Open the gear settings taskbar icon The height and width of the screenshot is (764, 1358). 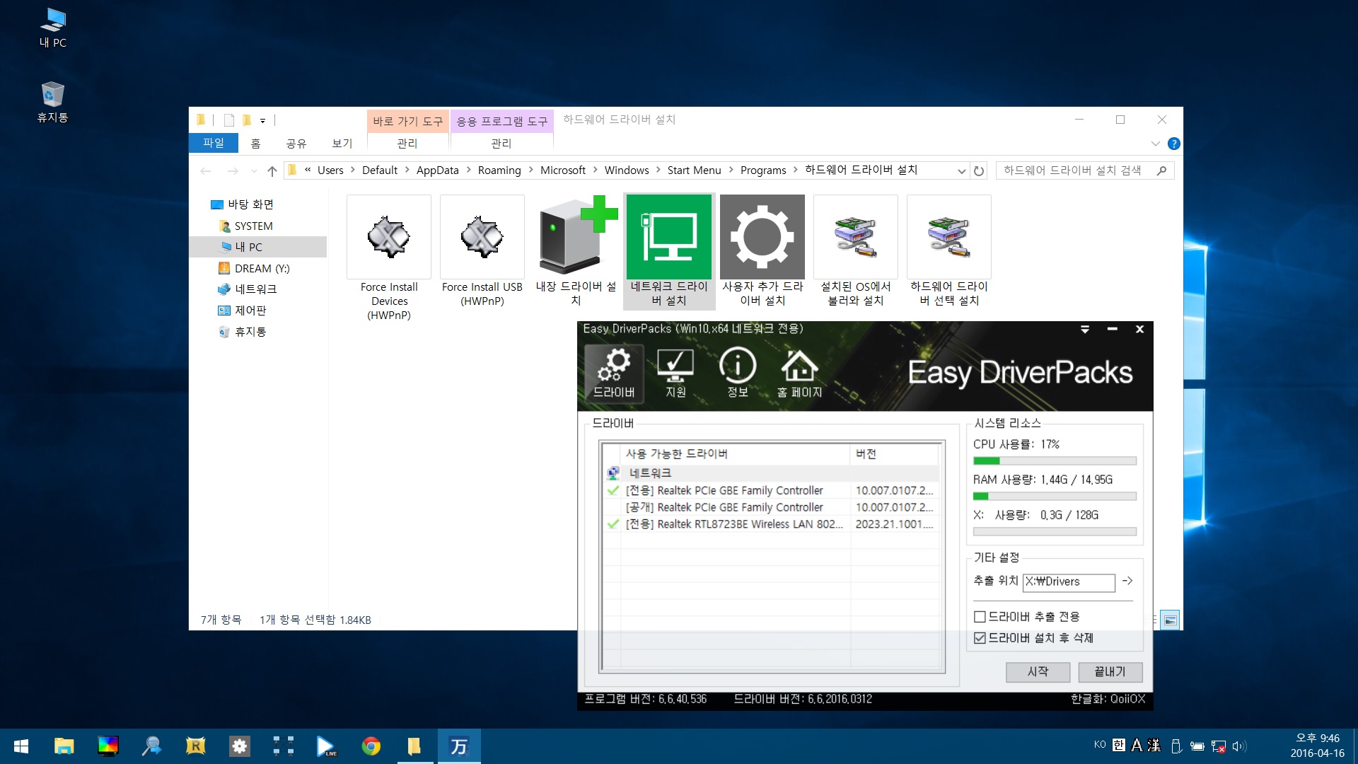[x=239, y=746]
